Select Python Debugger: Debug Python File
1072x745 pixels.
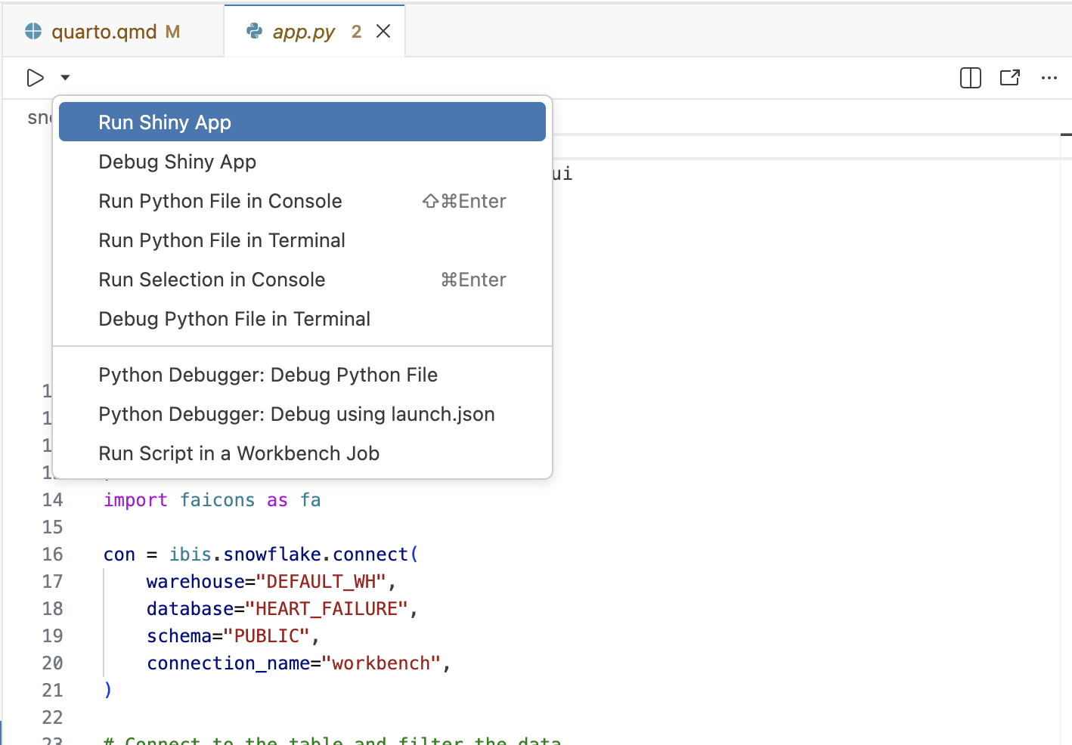tap(268, 375)
